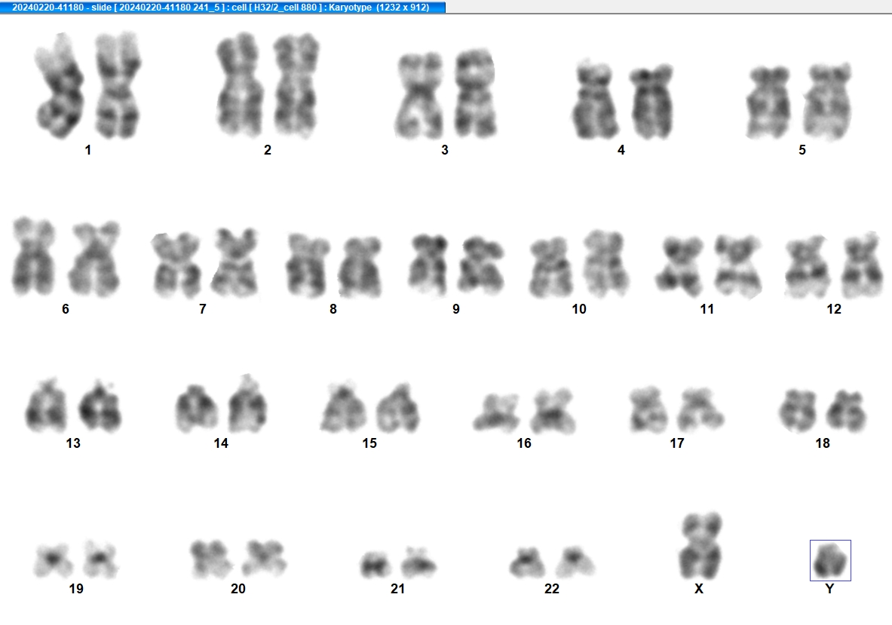
Task: Select the left chromosome 11 homolog
Action: tap(679, 266)
